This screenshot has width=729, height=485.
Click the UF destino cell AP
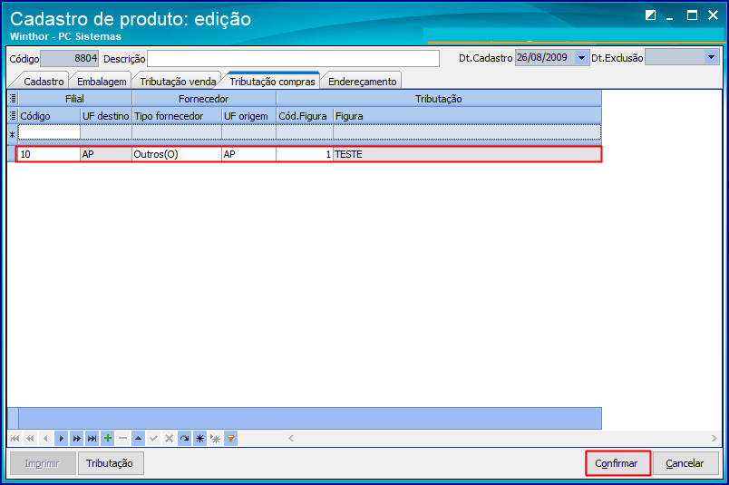point(106,154)
